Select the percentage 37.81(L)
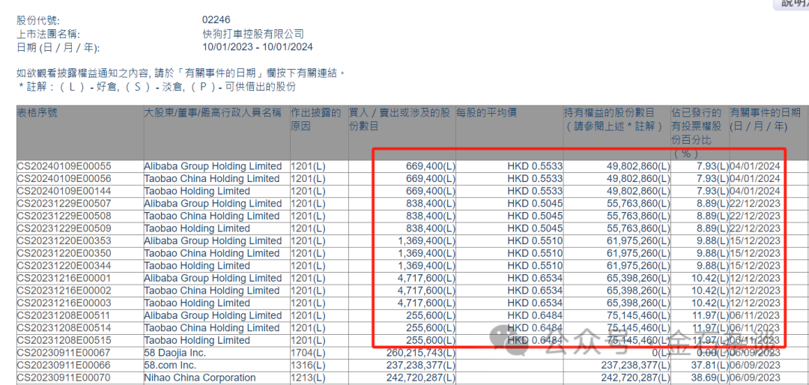Image resolution: width=809 pixels, height=385 pixels. [709, 366]
